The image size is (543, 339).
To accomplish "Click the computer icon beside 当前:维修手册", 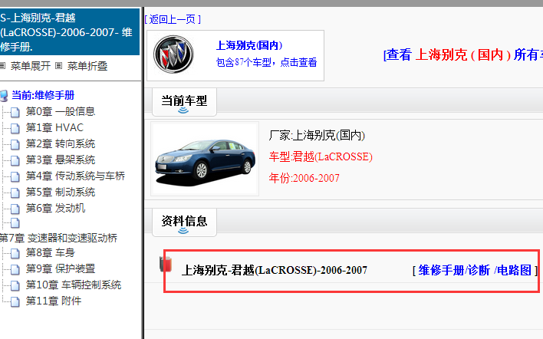I will pos(4,96).
